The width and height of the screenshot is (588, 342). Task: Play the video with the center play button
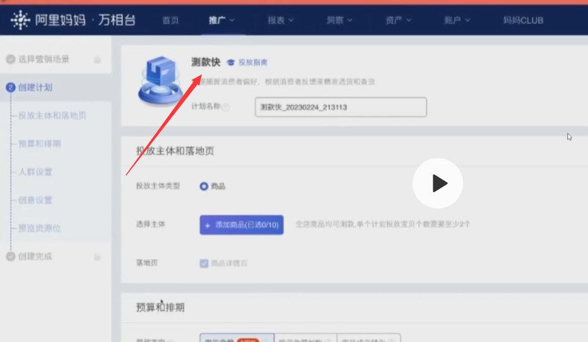pos(438,183)
